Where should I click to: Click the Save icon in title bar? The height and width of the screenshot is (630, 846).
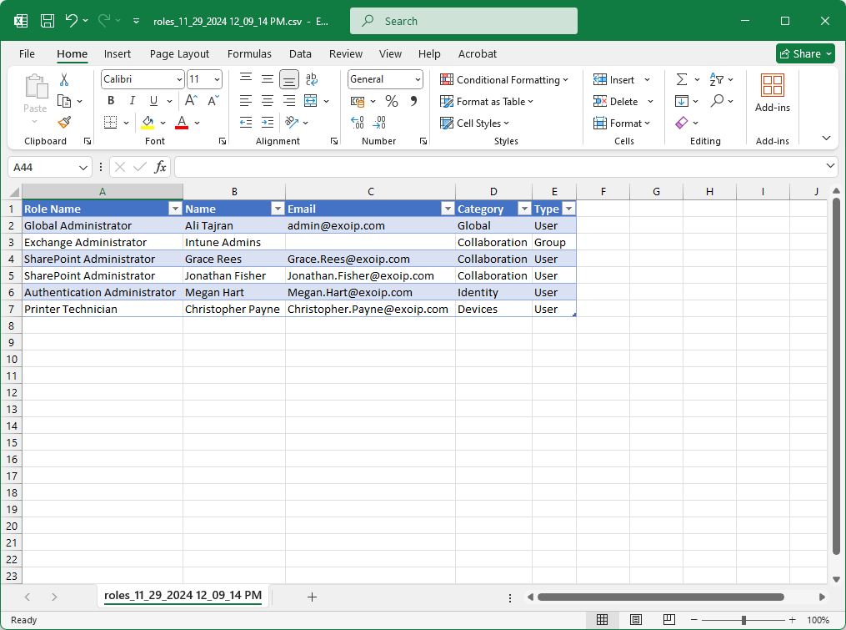48,21
